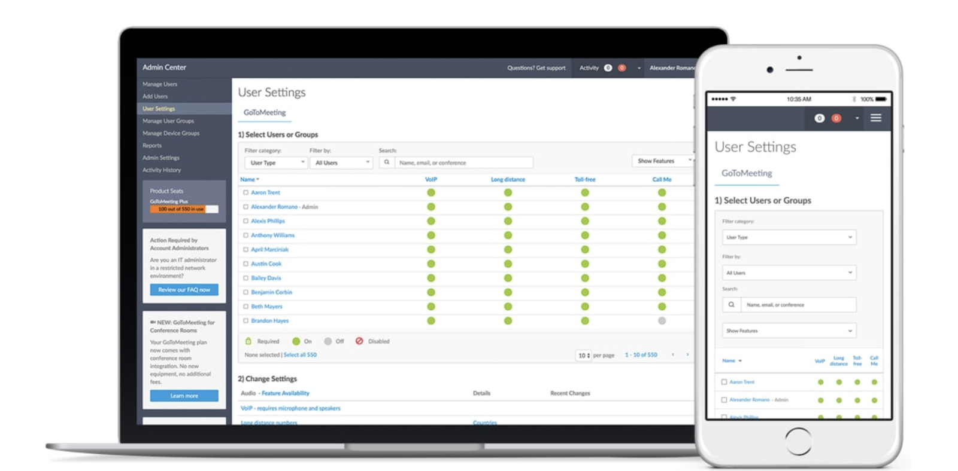This screenshot has height=471, width=958.
Task: Click the red Disabled legend icon
Action: (359, 341)
